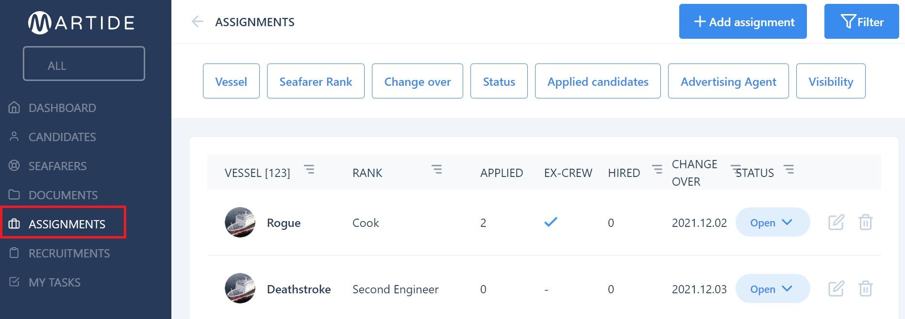Click sort icon next to Hired column
The image size is (905, 319).
(x=657, y=169)
